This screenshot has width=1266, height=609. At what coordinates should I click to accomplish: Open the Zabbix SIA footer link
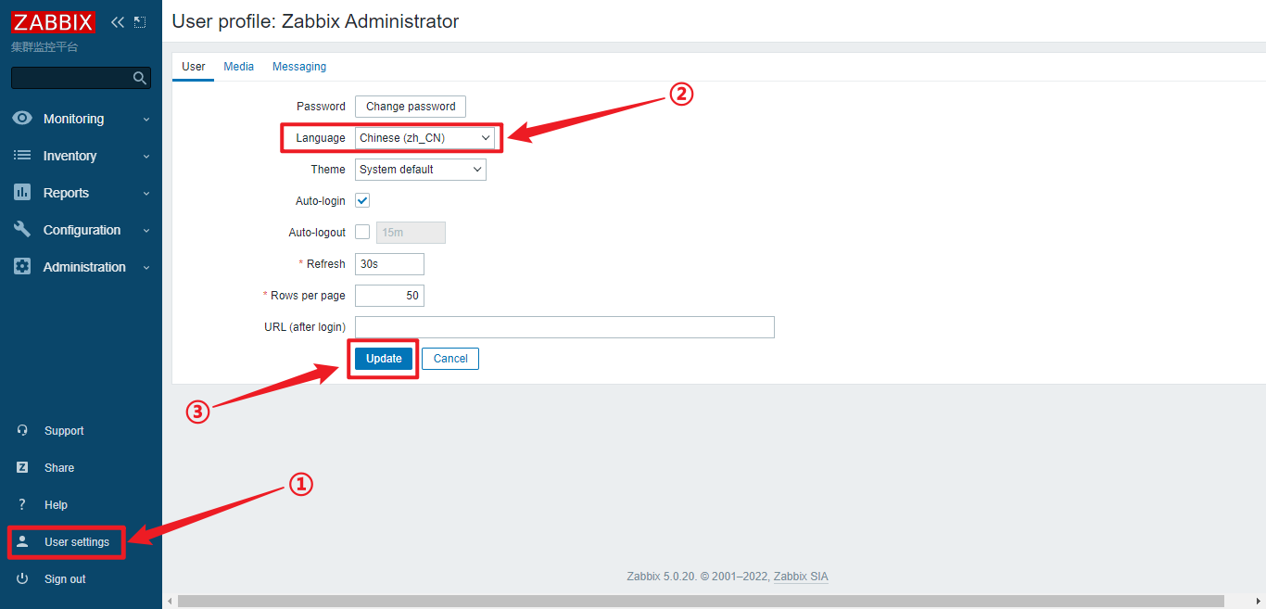pos(801,577)
